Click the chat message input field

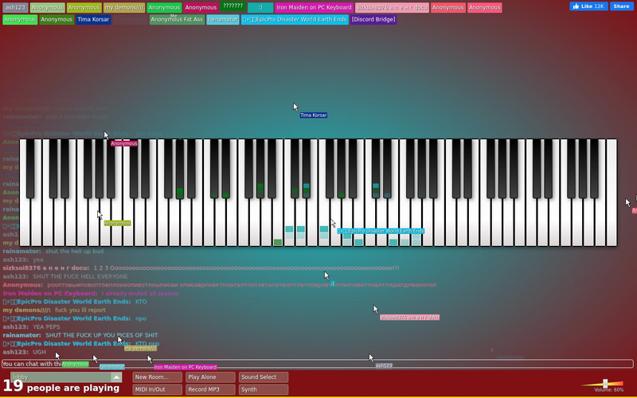(x=317, y=364)
